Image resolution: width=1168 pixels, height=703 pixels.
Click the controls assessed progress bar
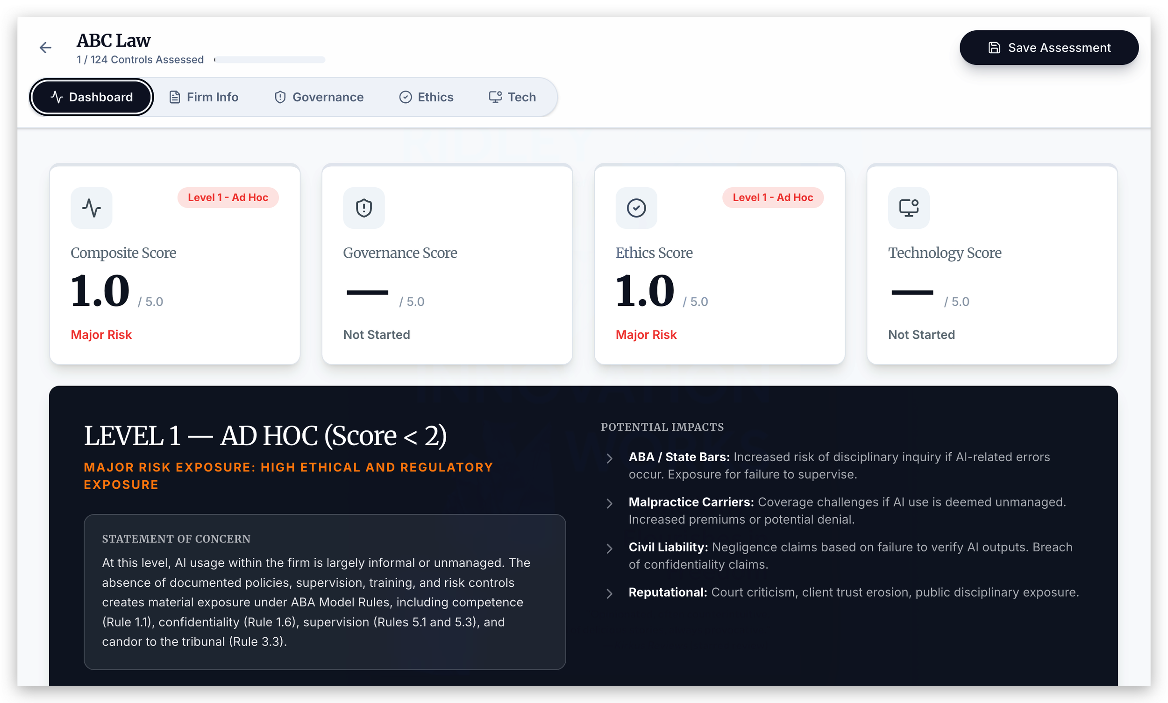[x=270, y=60]
